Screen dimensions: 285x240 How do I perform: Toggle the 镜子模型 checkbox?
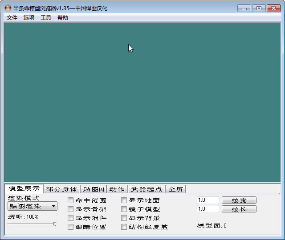124,209
